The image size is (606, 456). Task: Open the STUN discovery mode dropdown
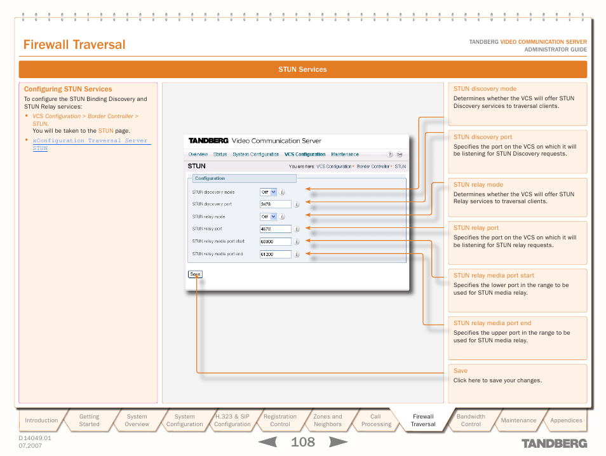pos(268,192)
